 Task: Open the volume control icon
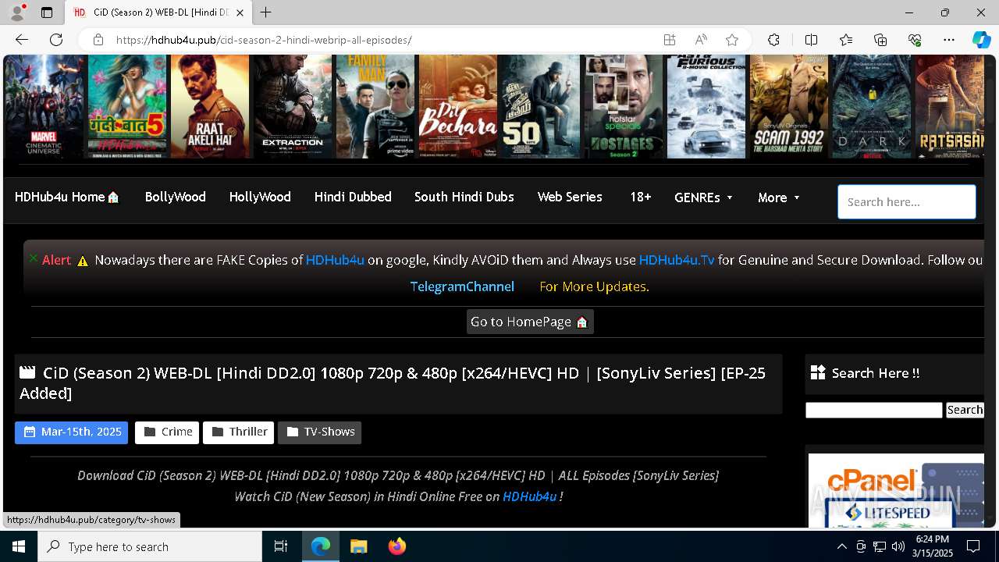[x=898, y=546]
